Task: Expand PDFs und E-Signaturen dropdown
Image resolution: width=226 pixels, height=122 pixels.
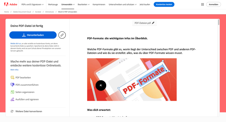Action: [x=33, y=4]
